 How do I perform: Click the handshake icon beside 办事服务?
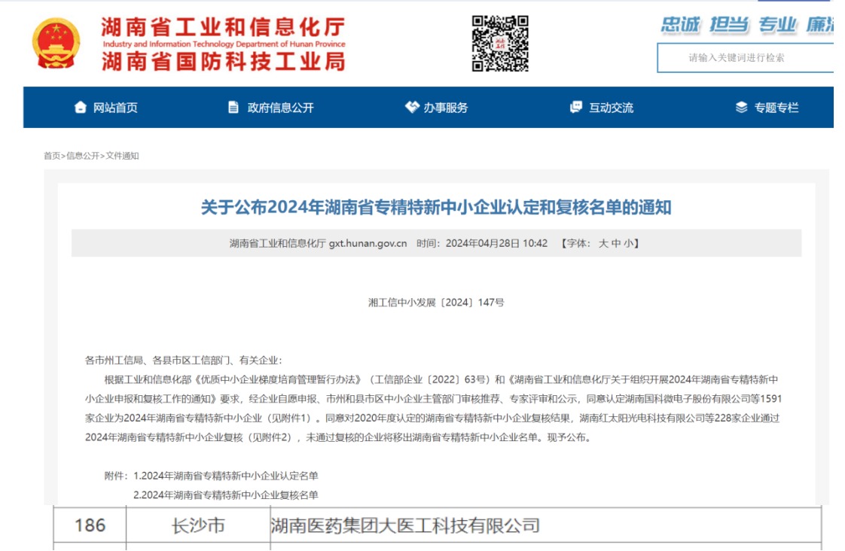(x=411, y=108)
